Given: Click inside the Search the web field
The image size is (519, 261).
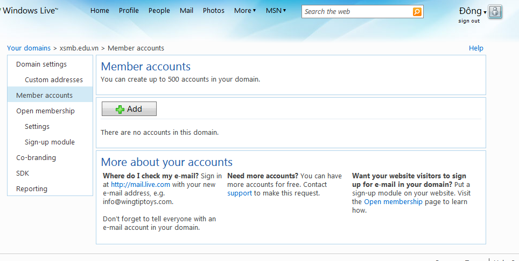Looking at the screenshot, I should coord(356,12).
